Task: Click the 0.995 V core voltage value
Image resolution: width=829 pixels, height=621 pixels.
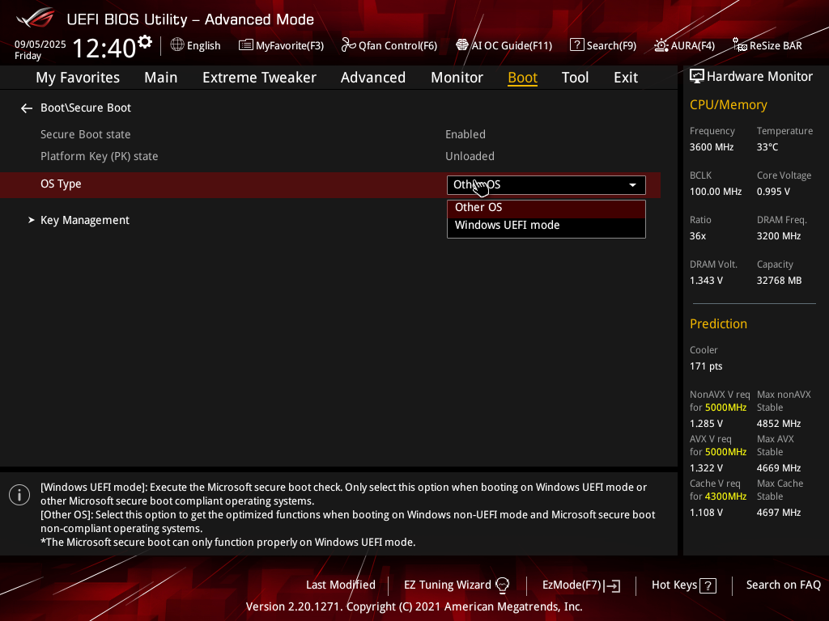Action: click(773, 192)
